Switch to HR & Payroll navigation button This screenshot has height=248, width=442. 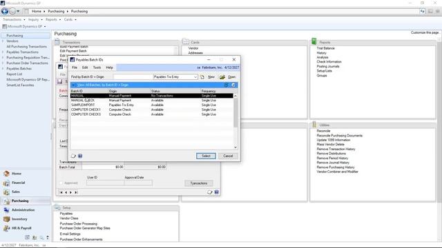26,228
